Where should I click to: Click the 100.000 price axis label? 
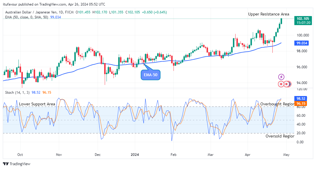click(x=303, y=35)
